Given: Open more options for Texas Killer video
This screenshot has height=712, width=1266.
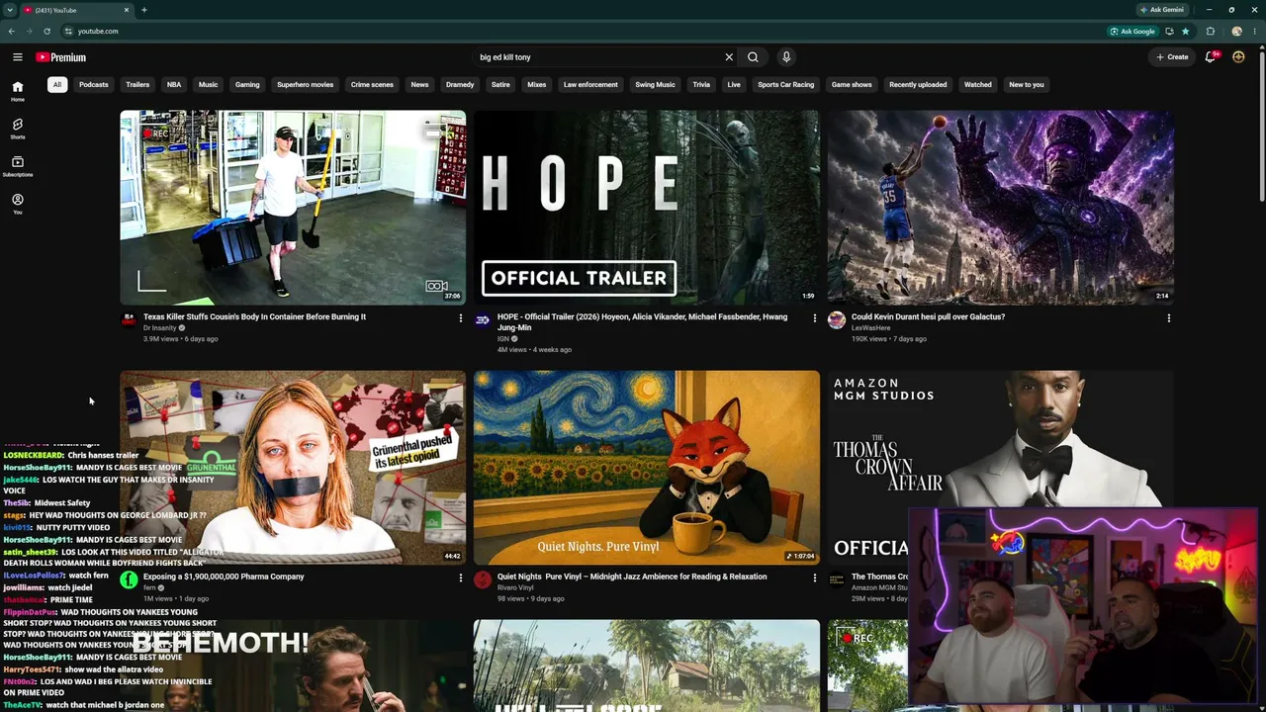Looking at the screenshot, I should pos(460,318).
